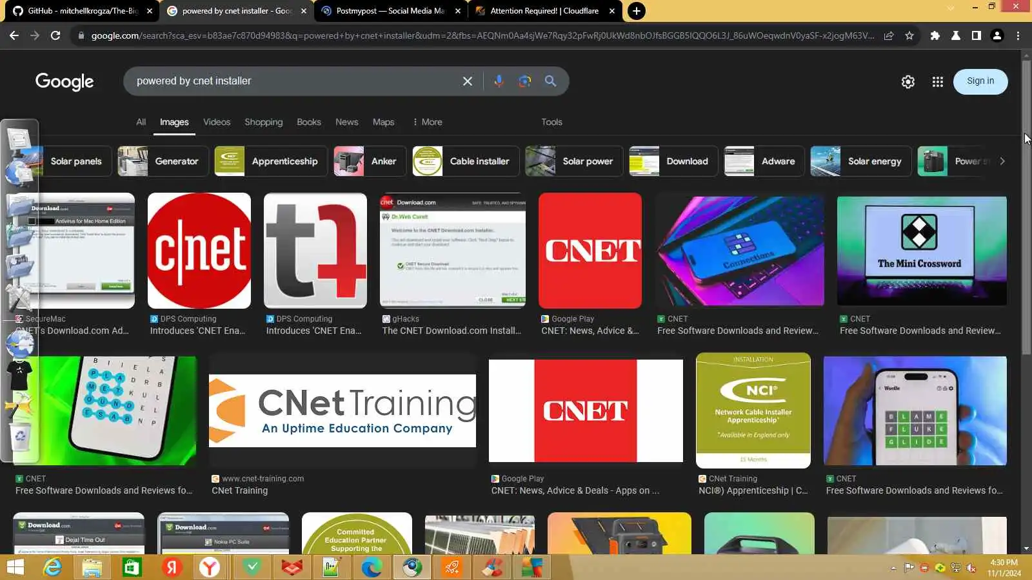Go back to the previous page
Image resolution: width=1032 pixels, height=580 pixels.
pos(14,35)
